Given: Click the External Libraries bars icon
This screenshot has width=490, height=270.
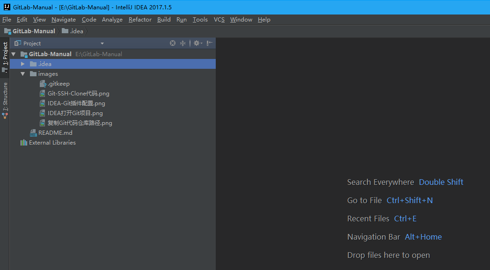Looking at the screenshot, I should tap(24, 143).
